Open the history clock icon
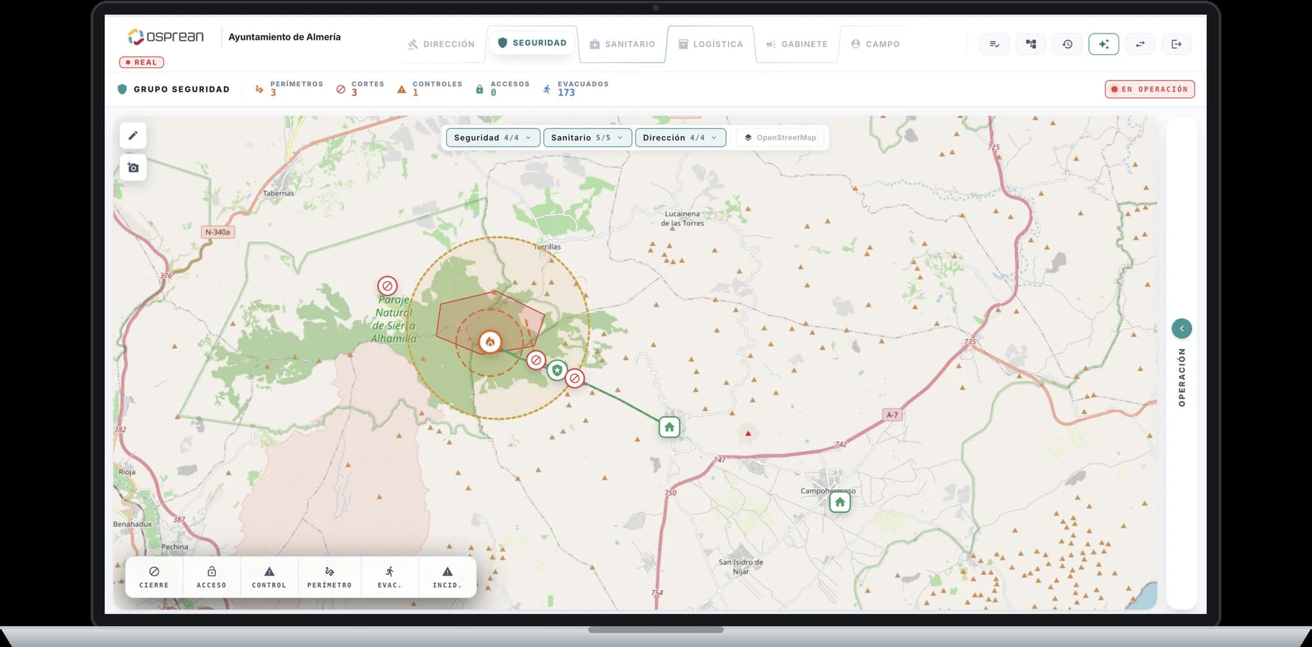The height and width of the screenshot is (647, 1312). (x=1067, y=44)
